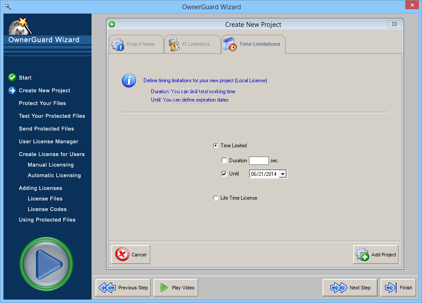
Task: Open Adding Licenses step
Action: (x=40, y=188)
